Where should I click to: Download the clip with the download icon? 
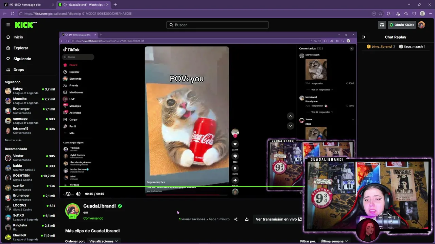247,219
